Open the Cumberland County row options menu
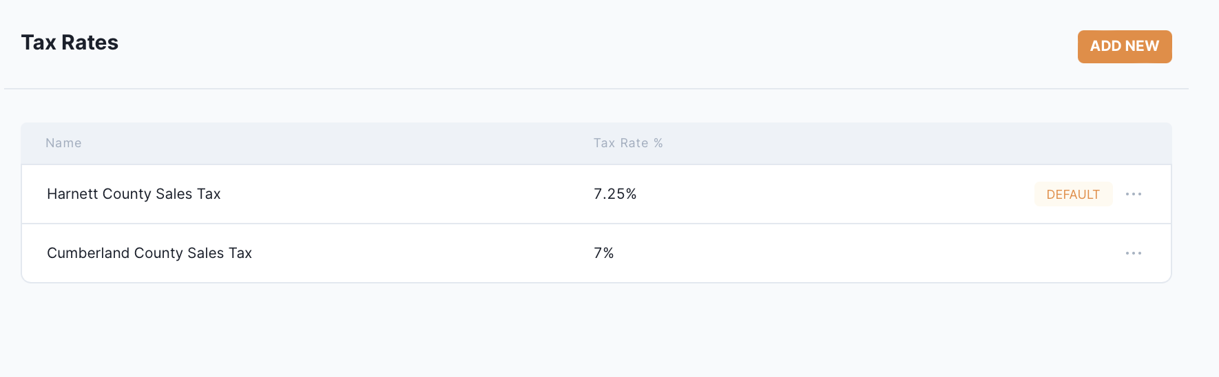The width and height of the screenshot is (1219, 377). 1134,253
